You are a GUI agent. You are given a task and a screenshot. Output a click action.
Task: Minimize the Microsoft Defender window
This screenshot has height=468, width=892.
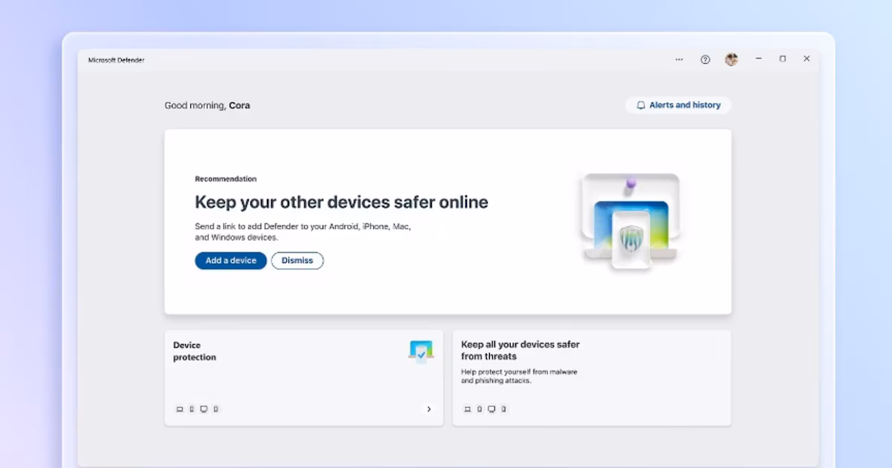759,59
